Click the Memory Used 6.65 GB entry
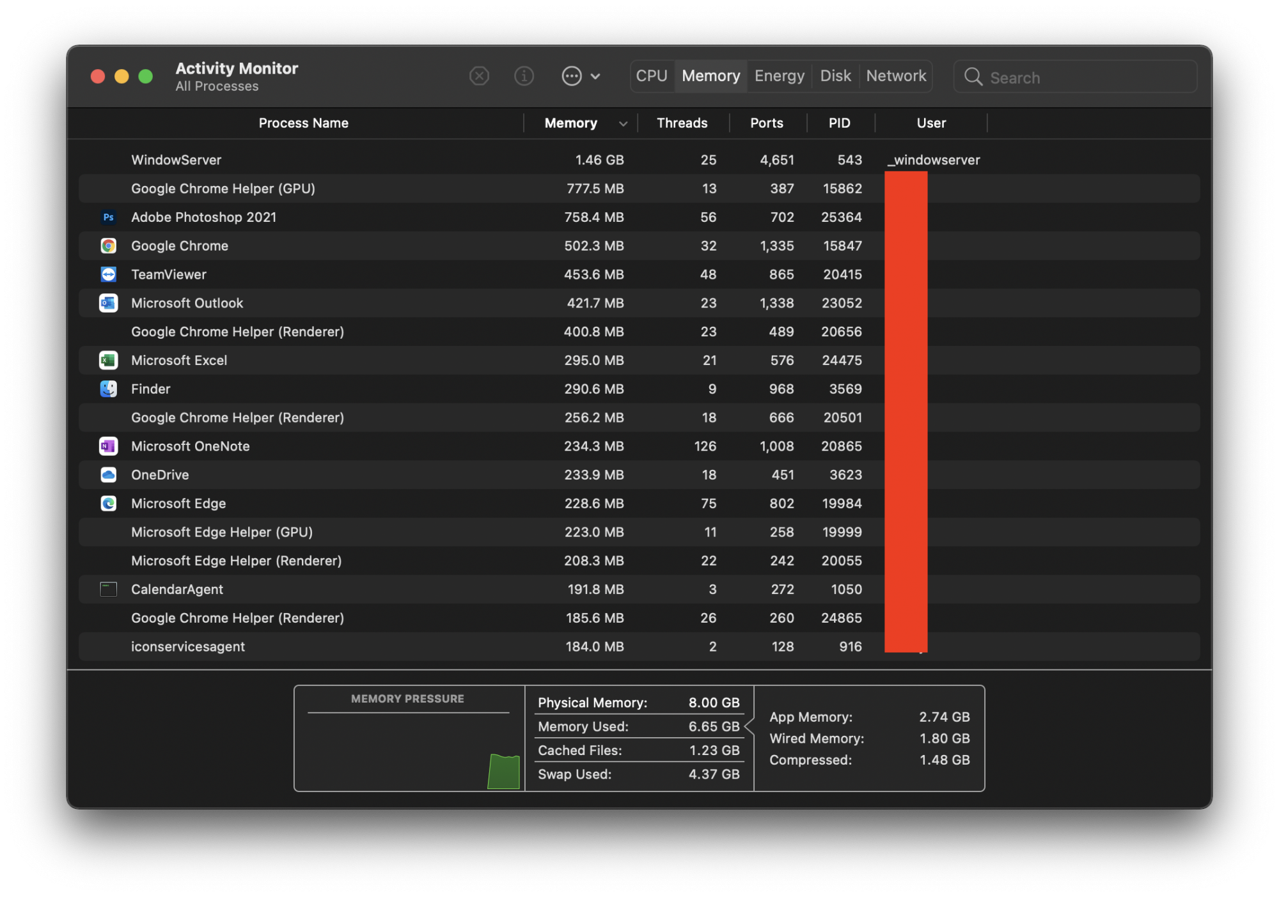This screenshot has width=1279, height=897. coord(638,726)
